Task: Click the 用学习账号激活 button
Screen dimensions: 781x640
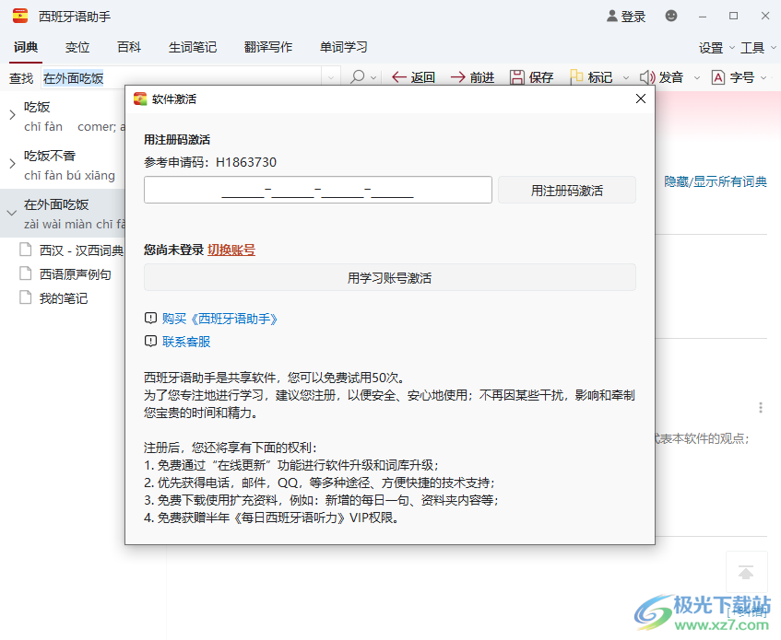Action: click(x=389, y=277)
